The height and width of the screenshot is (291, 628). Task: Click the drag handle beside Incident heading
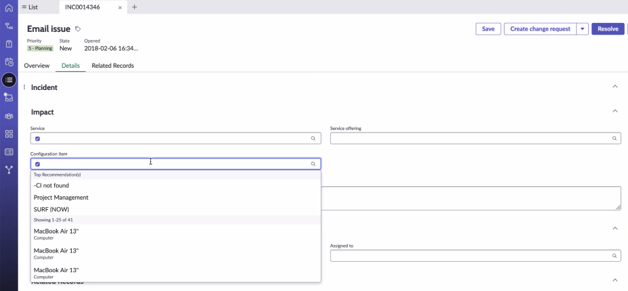coord(24,87)
